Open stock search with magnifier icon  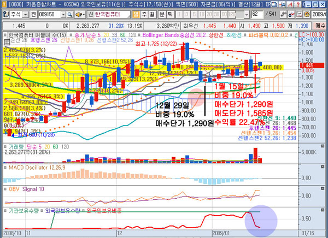[x=70, y=15]
